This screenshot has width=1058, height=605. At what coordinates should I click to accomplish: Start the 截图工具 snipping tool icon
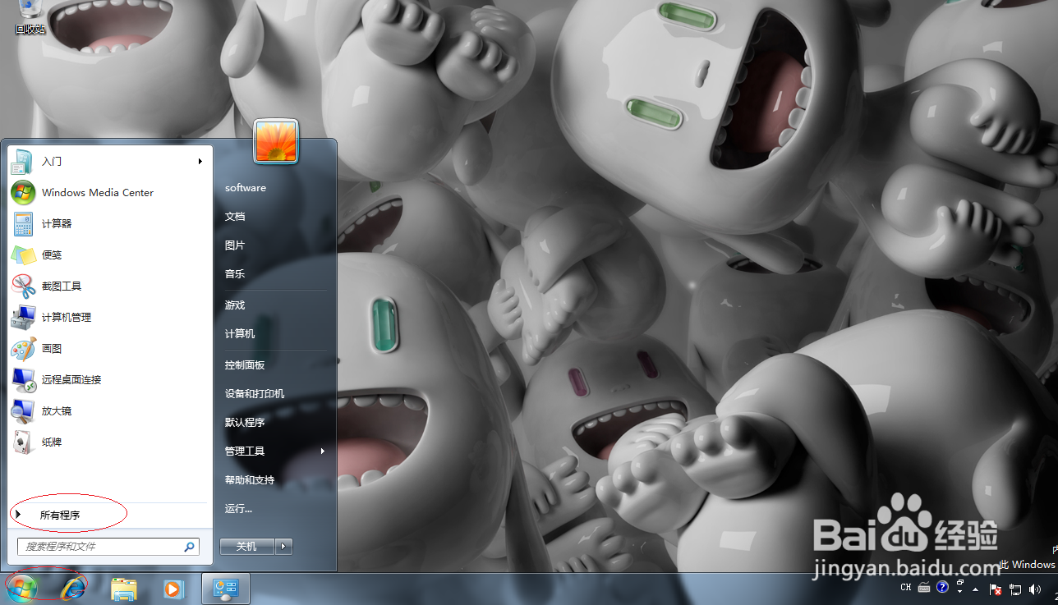click(x=23, y=286)
